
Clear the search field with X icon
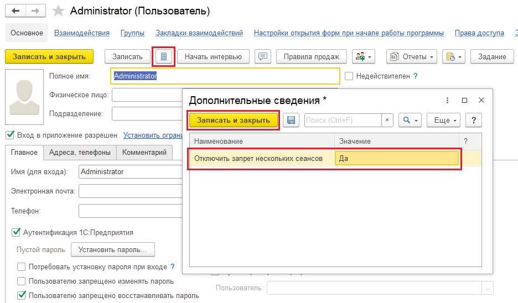[387, 120]
